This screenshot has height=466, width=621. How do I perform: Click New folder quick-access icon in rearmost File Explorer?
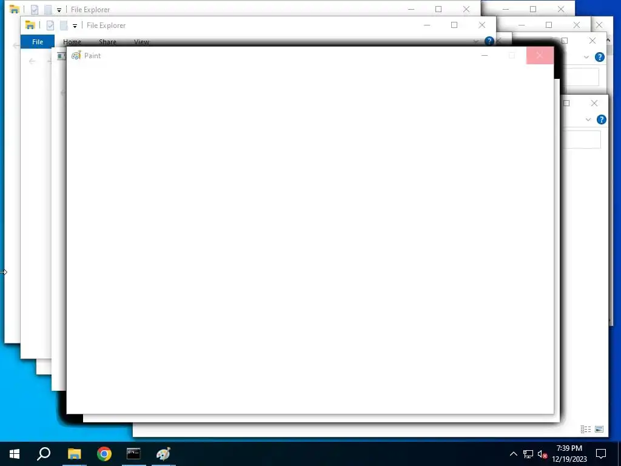(x=48, y=9)
